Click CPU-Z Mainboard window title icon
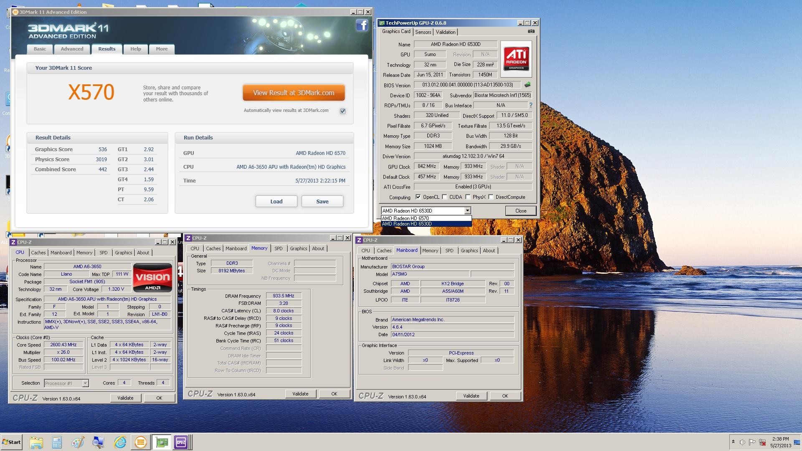This screenshot has height=451, width=802. point(359,240)
